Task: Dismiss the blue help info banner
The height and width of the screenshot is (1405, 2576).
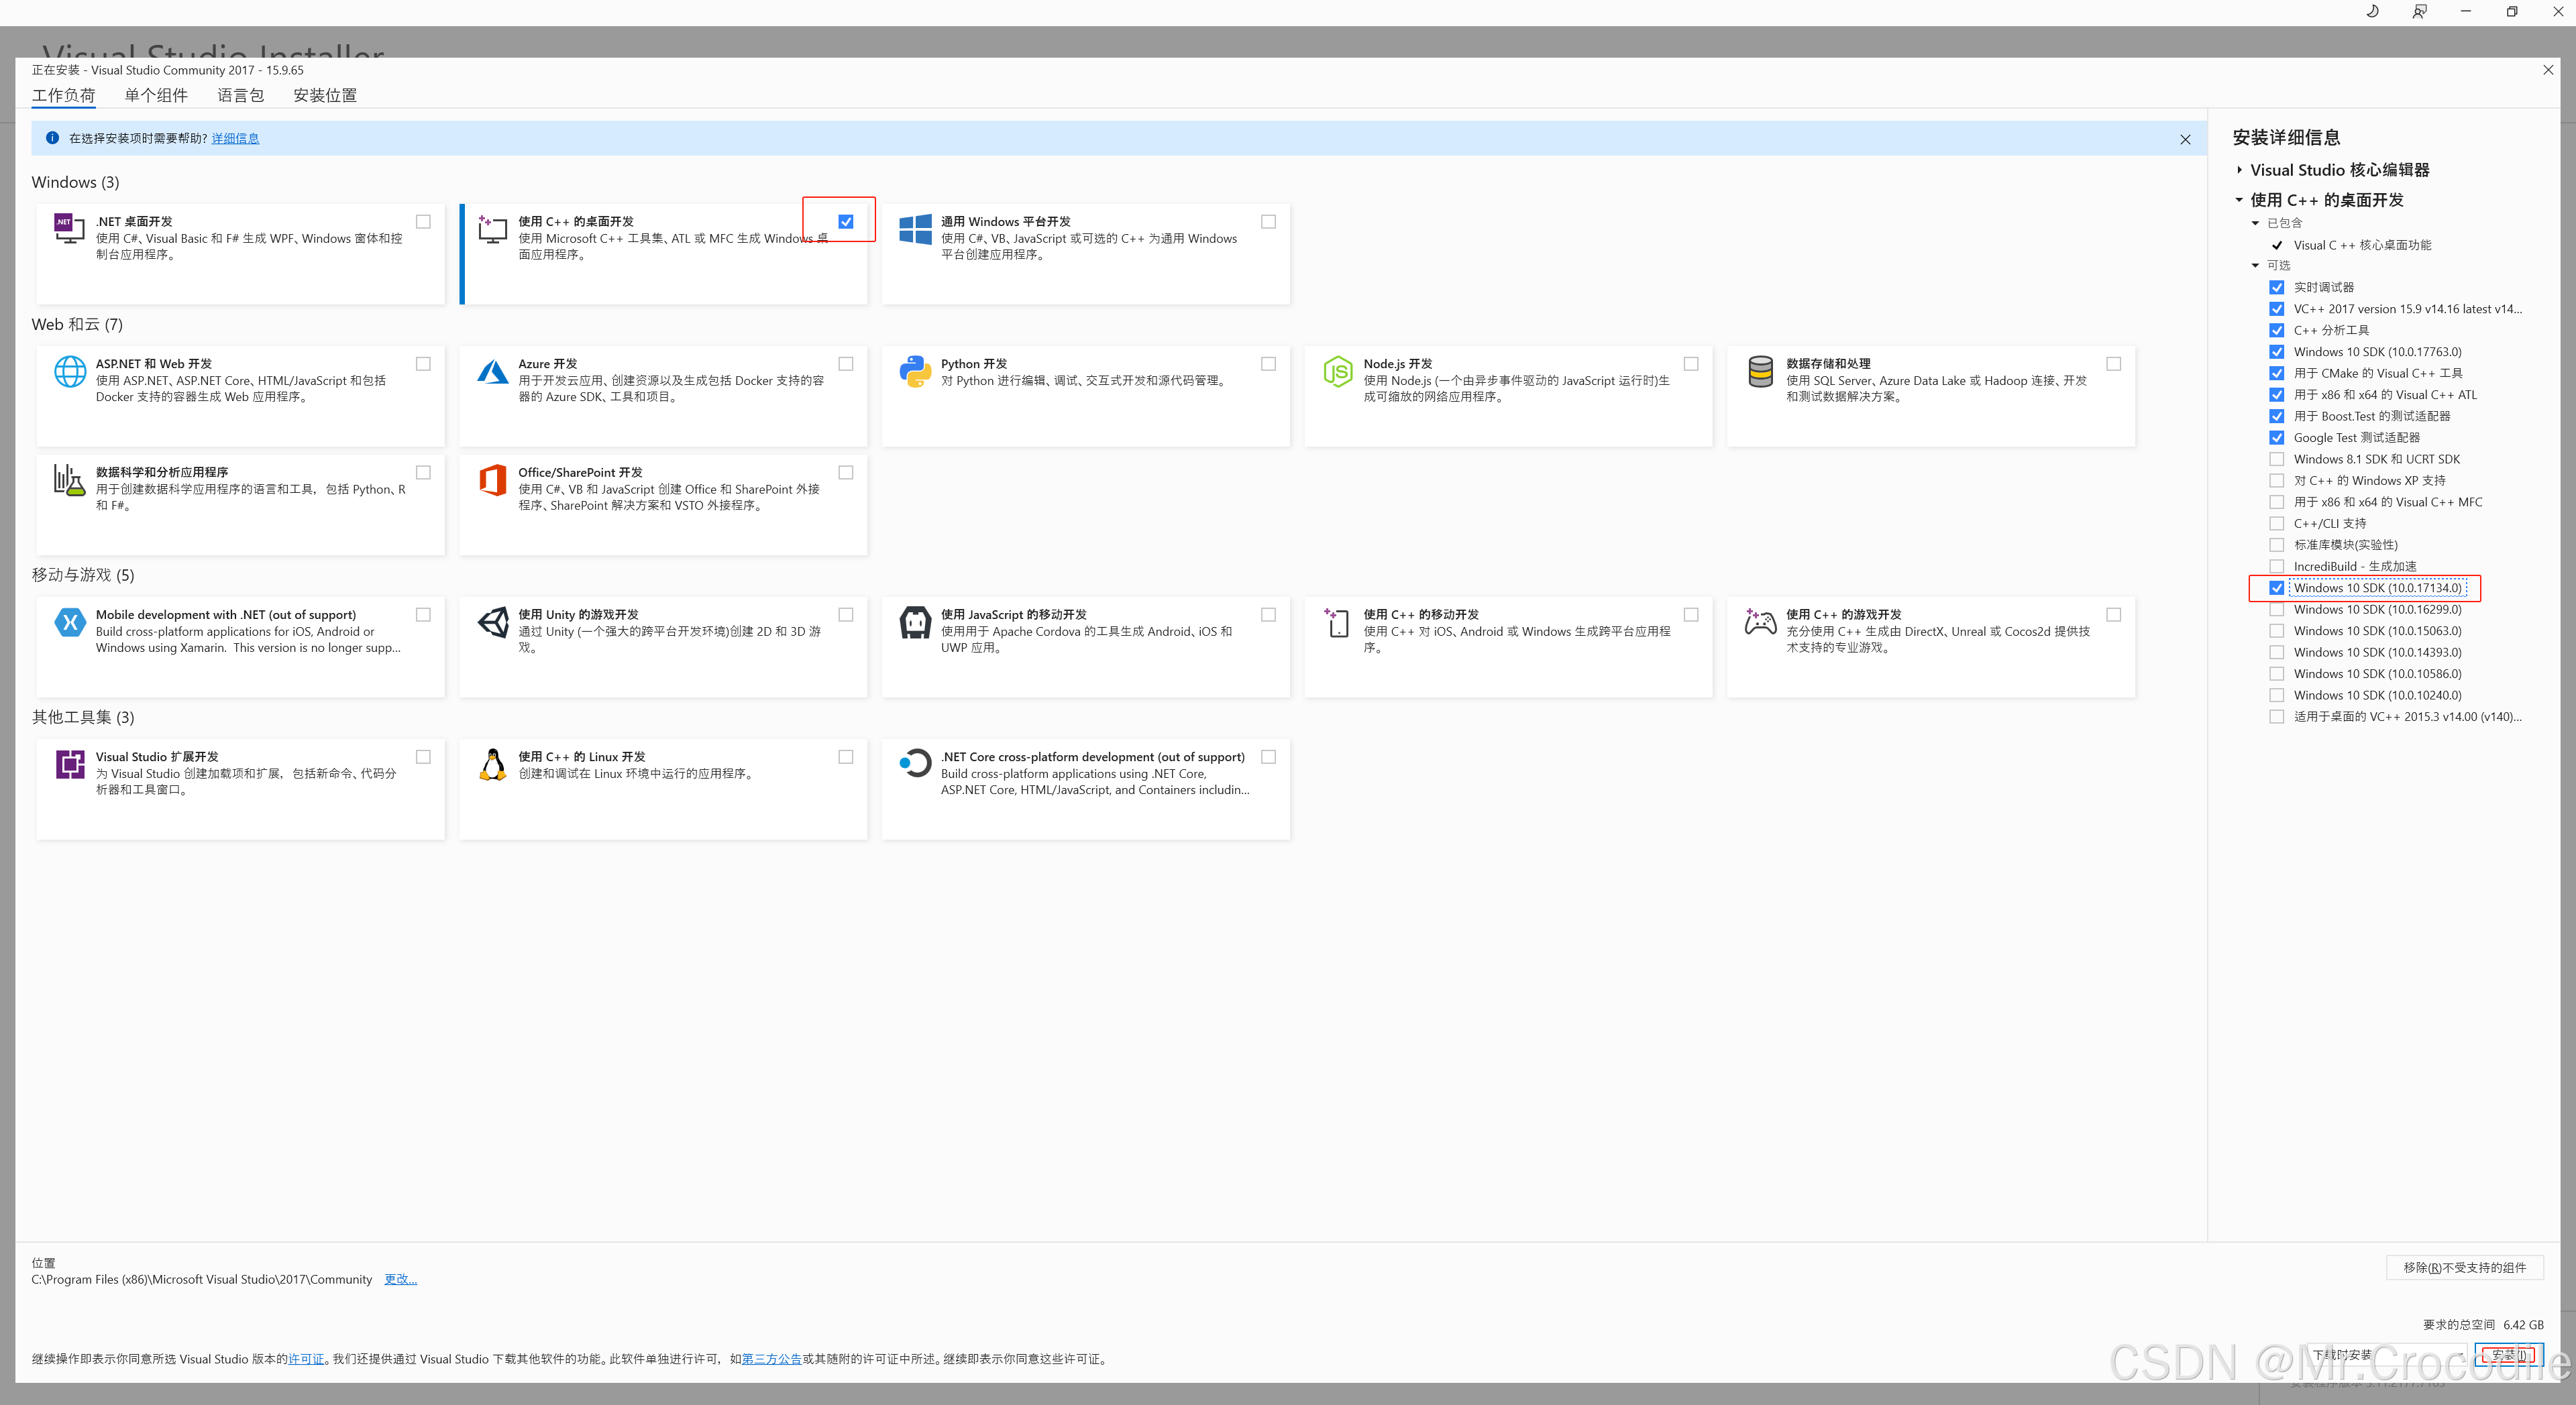Action: click(2185, 139)
